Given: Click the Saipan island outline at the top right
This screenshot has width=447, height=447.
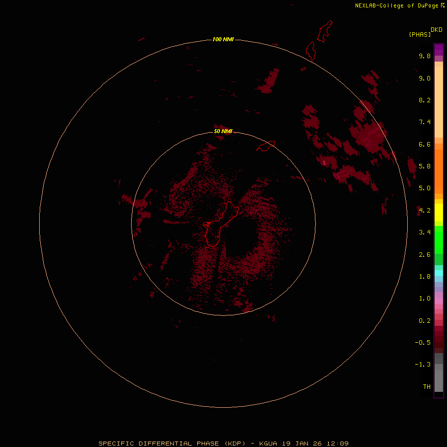Looking at the screenshot, I should 325,31.
